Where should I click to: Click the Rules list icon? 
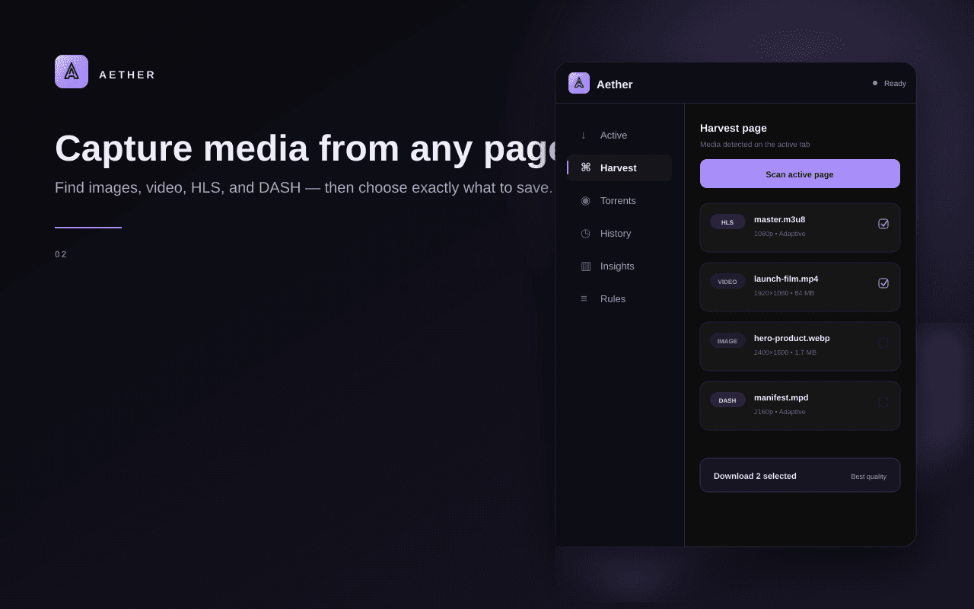(584, 298)
